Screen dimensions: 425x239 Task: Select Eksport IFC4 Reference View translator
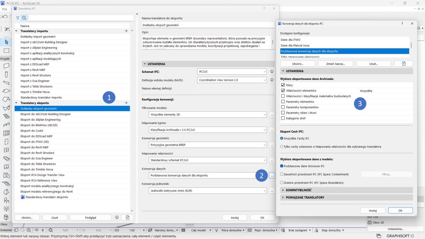point(39,181)
